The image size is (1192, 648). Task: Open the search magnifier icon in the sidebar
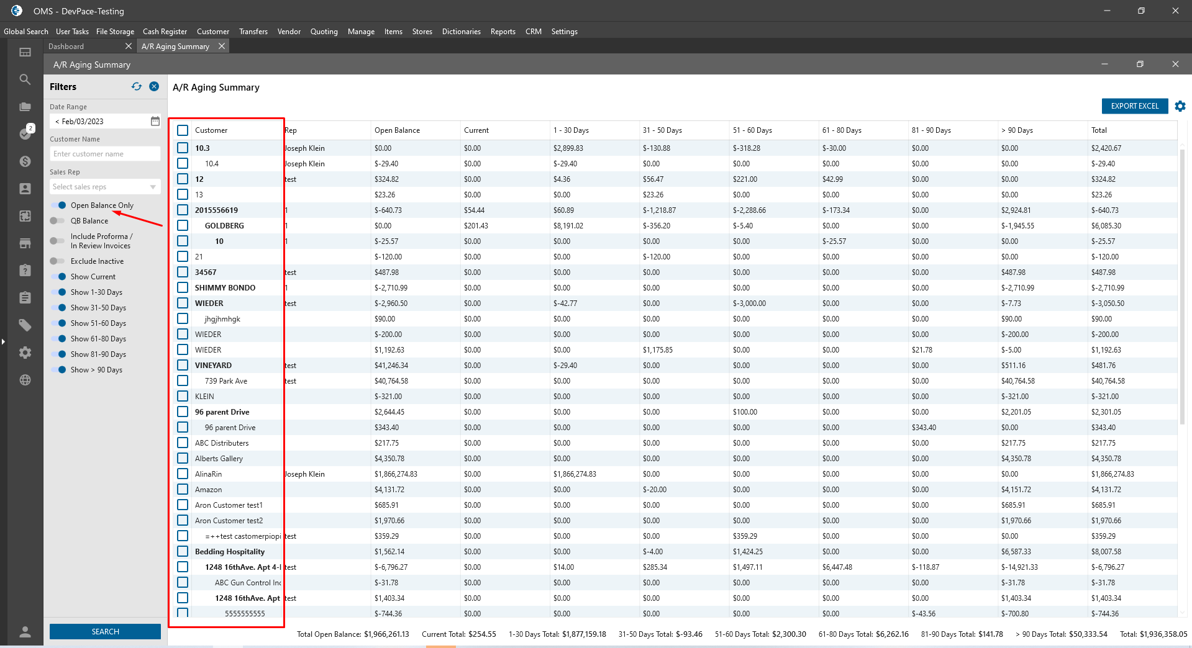tap(25, 79)
